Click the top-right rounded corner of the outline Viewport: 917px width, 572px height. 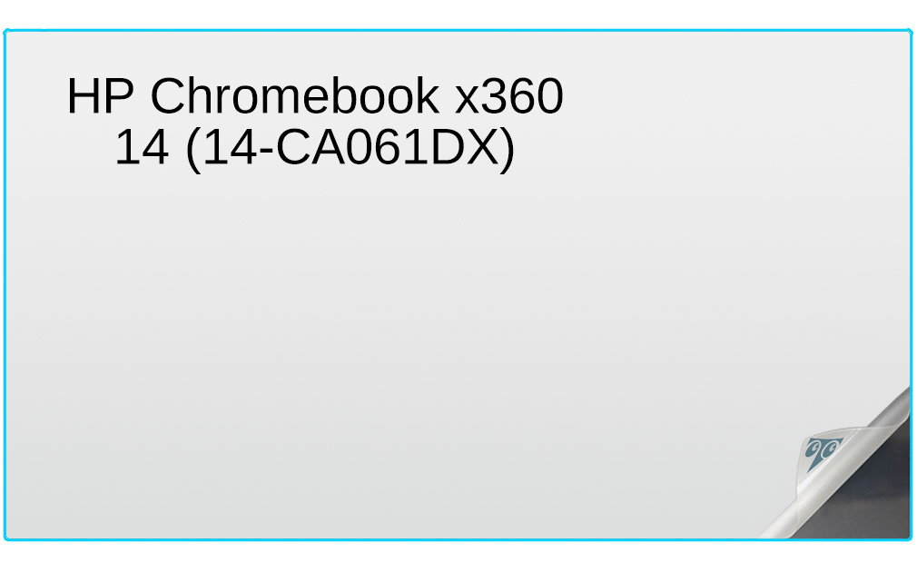(x=908, y=32)
